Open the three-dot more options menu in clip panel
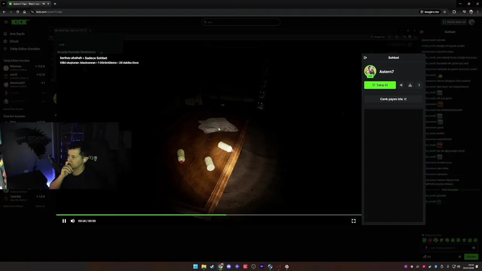 coord(419,85)
